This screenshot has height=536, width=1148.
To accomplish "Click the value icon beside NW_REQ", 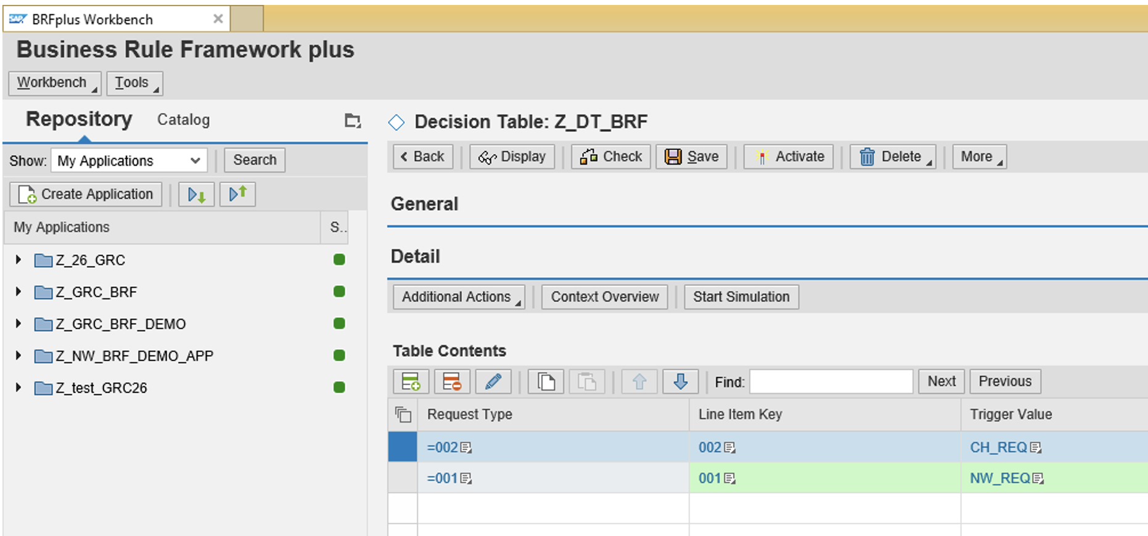I will 1038,479.
